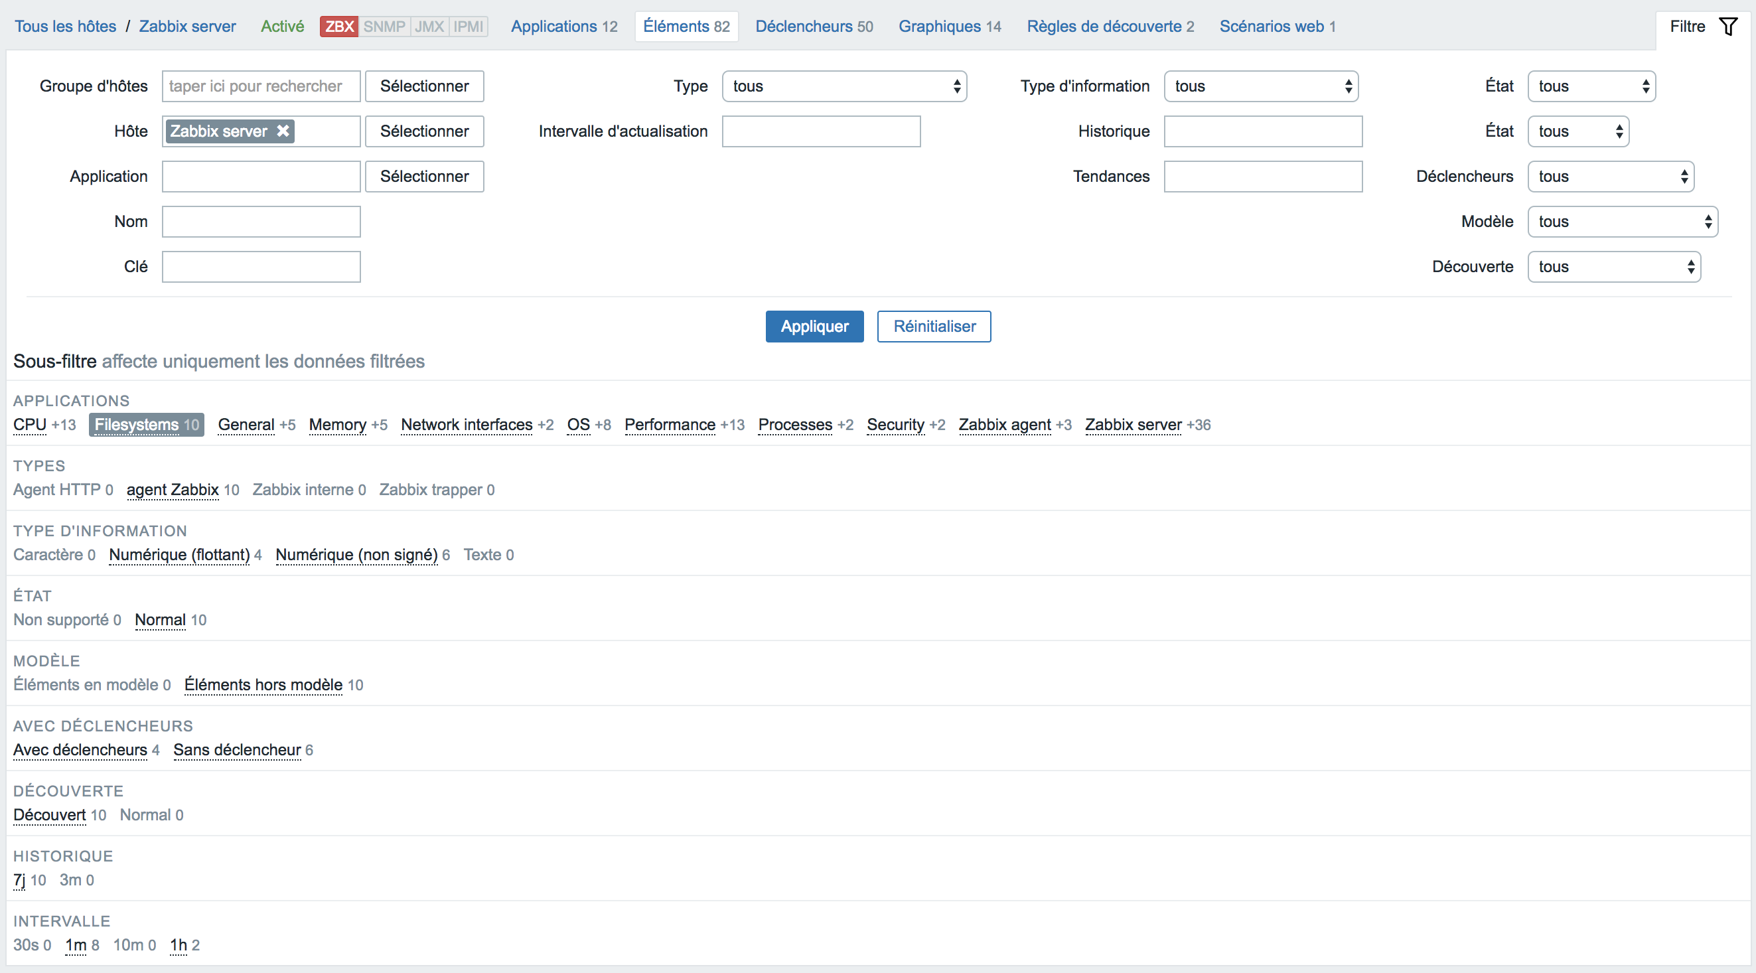Open the Type d'information dropdown
Viewport: 1756px width, 973px height.
click(x=1261, y=86)
